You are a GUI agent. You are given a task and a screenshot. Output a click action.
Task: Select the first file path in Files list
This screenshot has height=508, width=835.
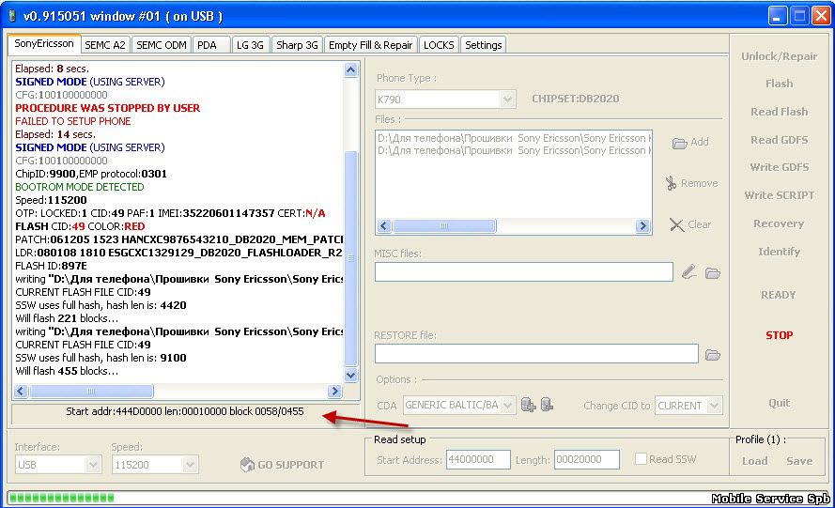tap(514, 138)
